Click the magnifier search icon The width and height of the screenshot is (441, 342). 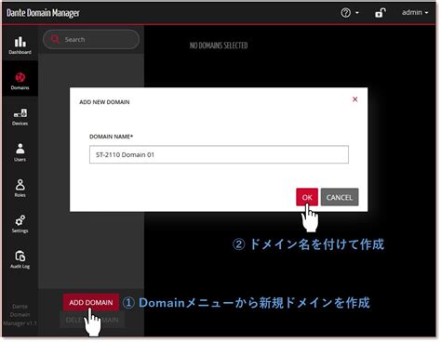click(x=55, y=39)
